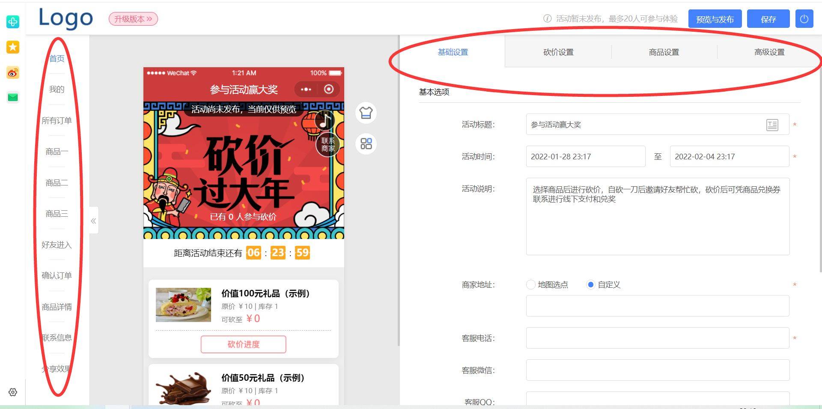Screen dimensions: 822x409
Task: Open the end date field 2022-02-04 23:17
Action: click(x=730, y=156)
